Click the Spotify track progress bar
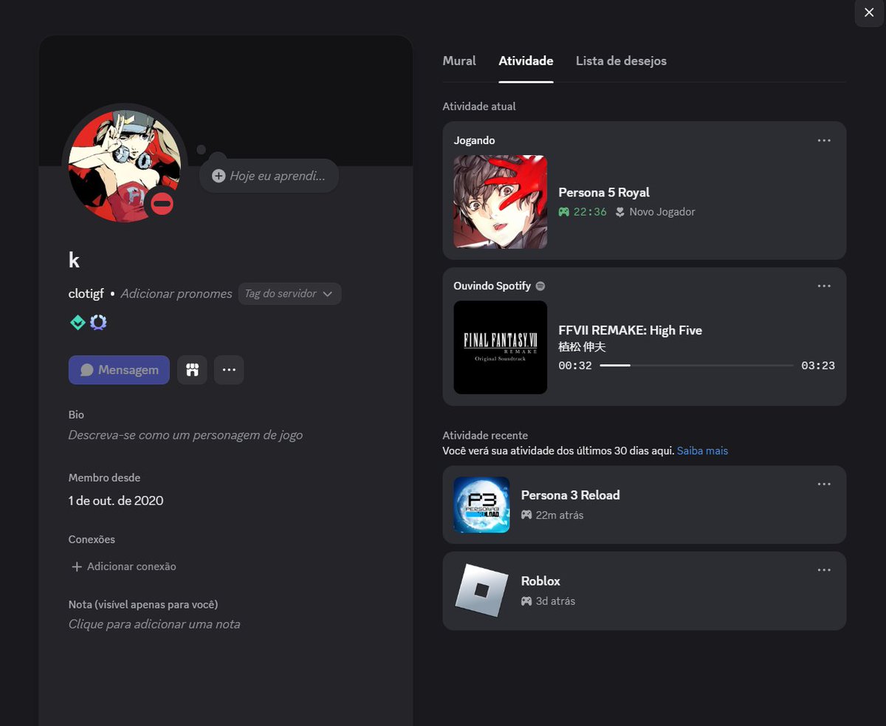The width and height of the screenshot is (886, 726). (x=696, y=366)
